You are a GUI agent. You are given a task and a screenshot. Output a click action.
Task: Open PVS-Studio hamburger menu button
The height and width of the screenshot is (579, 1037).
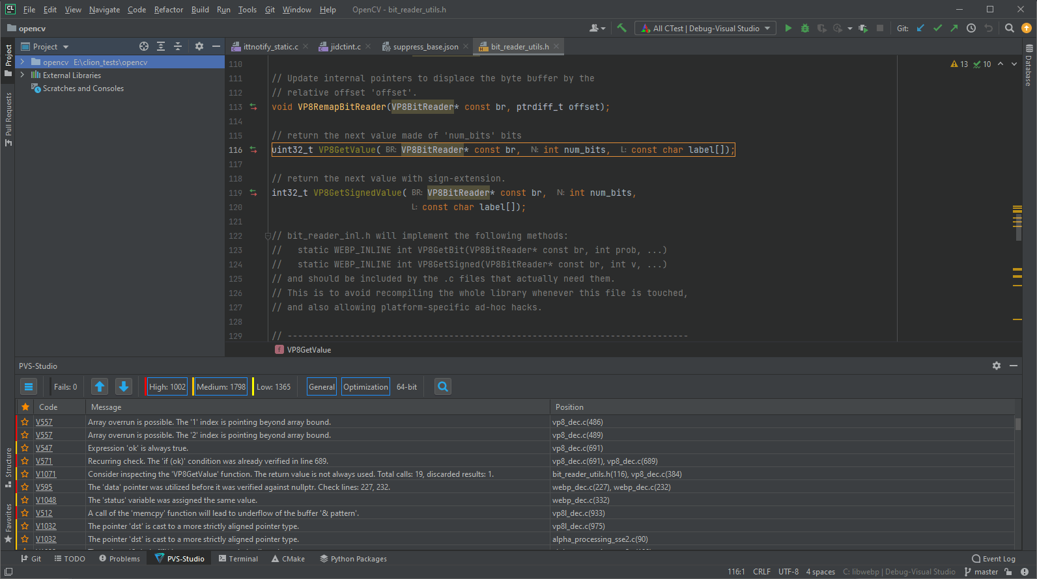[x=29, y=386]
